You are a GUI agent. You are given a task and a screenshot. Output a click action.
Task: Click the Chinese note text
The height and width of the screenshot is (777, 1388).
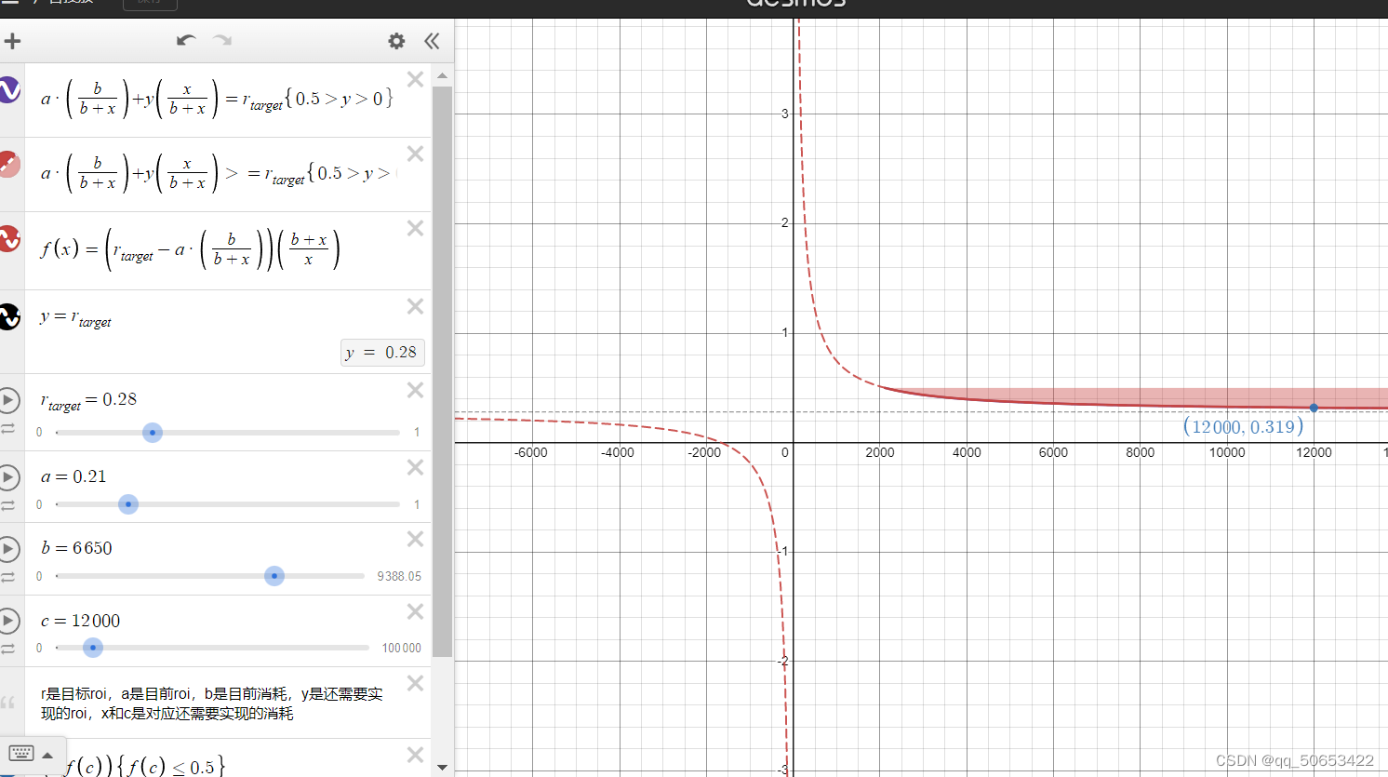pos(212,703)
